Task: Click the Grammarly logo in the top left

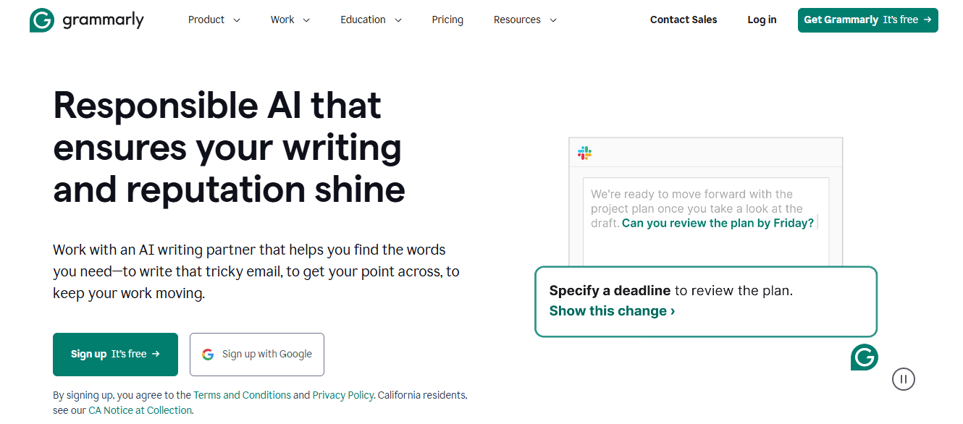Action: pos(87,20)
